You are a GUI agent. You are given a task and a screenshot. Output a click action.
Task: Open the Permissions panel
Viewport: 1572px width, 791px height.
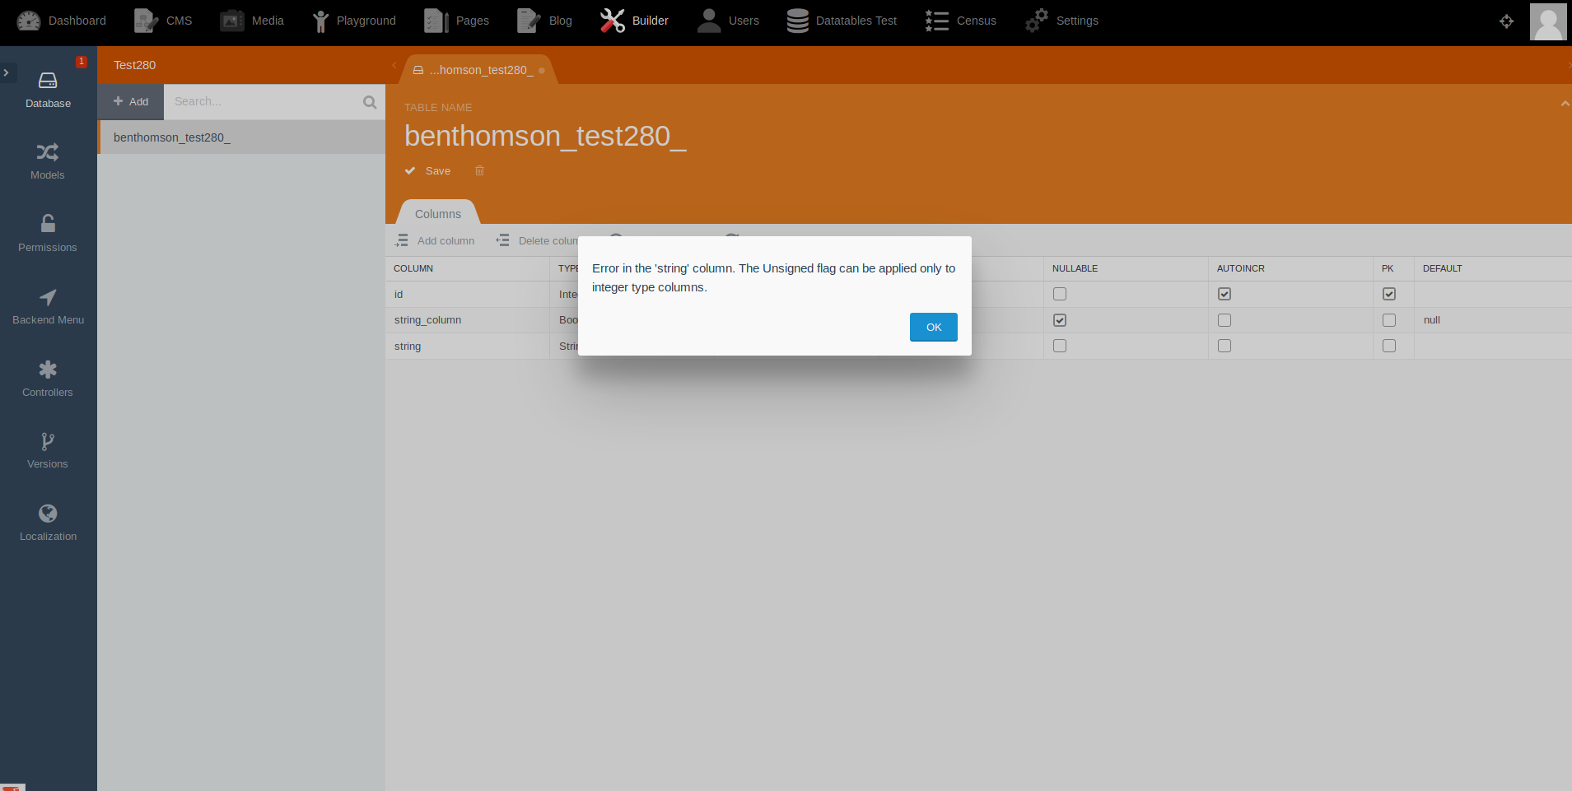click(47, 234)
